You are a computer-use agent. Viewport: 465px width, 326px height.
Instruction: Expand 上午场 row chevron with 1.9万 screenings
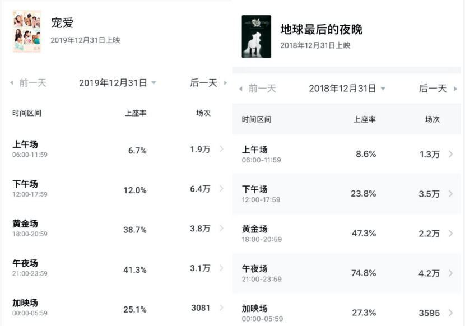pyautogui.click(x=221, y=149)
